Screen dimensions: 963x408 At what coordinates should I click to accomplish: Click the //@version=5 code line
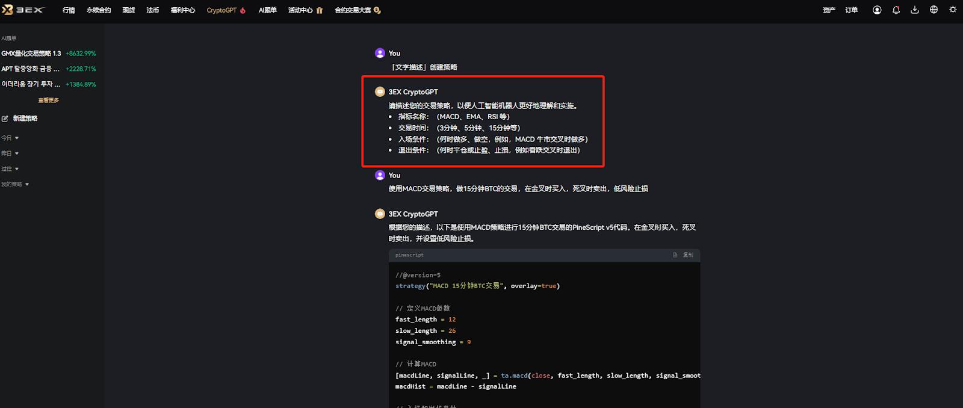click(418, 275)
